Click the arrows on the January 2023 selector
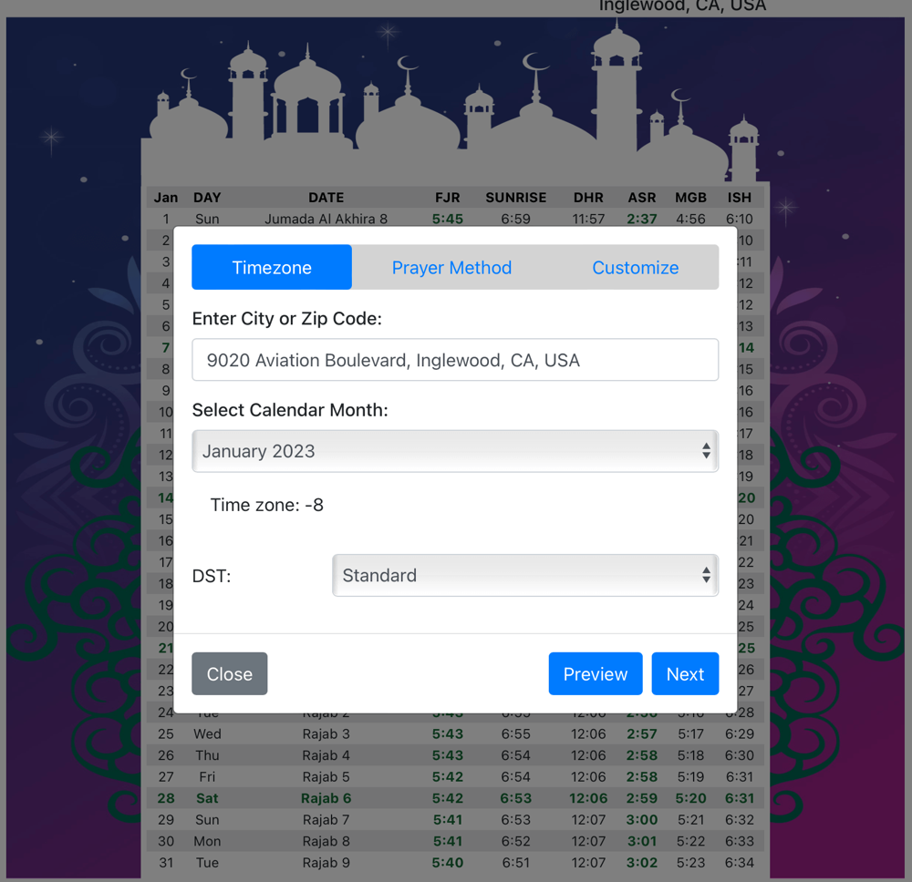912x882 pixels. coord(706,451)
